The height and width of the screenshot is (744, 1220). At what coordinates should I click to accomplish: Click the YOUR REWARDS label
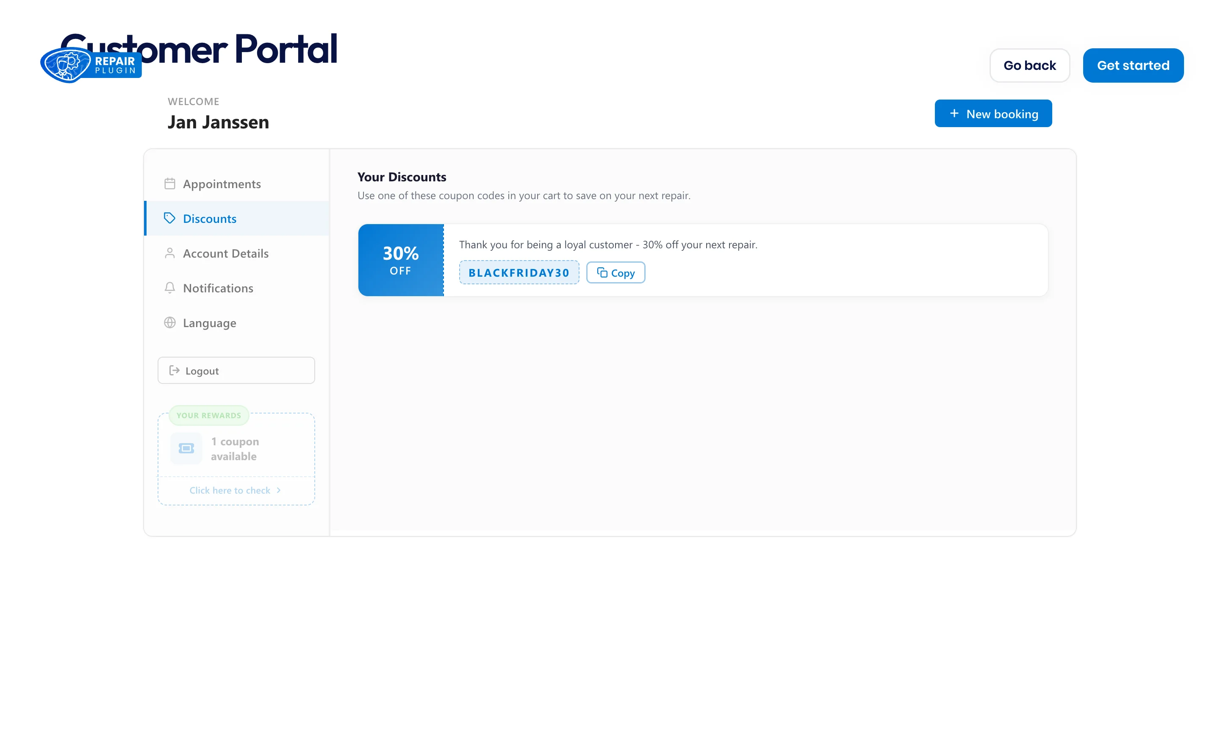pos(209,416)
